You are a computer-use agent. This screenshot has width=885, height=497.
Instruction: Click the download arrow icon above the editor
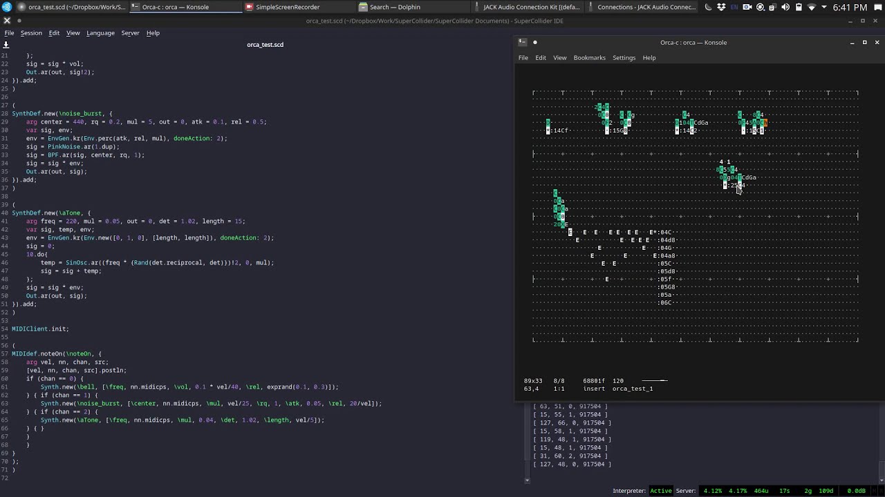click(x=6, y=44)
